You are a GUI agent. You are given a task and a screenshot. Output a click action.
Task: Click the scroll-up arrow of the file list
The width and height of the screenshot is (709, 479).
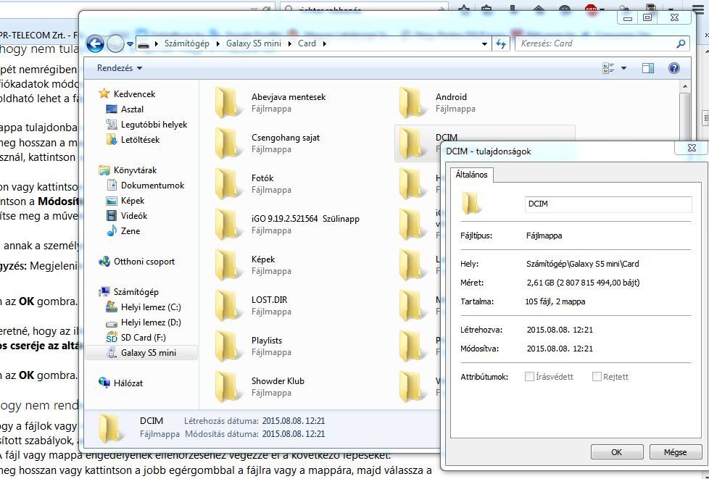tap(685, 86)
